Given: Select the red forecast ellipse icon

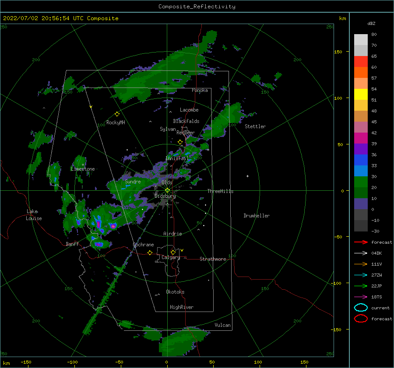Looking at the screenshot, I should 361,319.
